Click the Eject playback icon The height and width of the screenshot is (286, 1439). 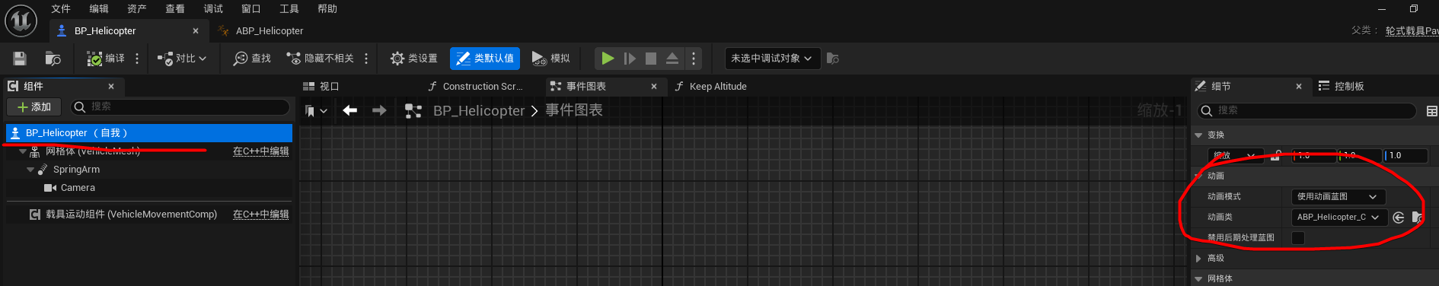[x=672, y=59]
